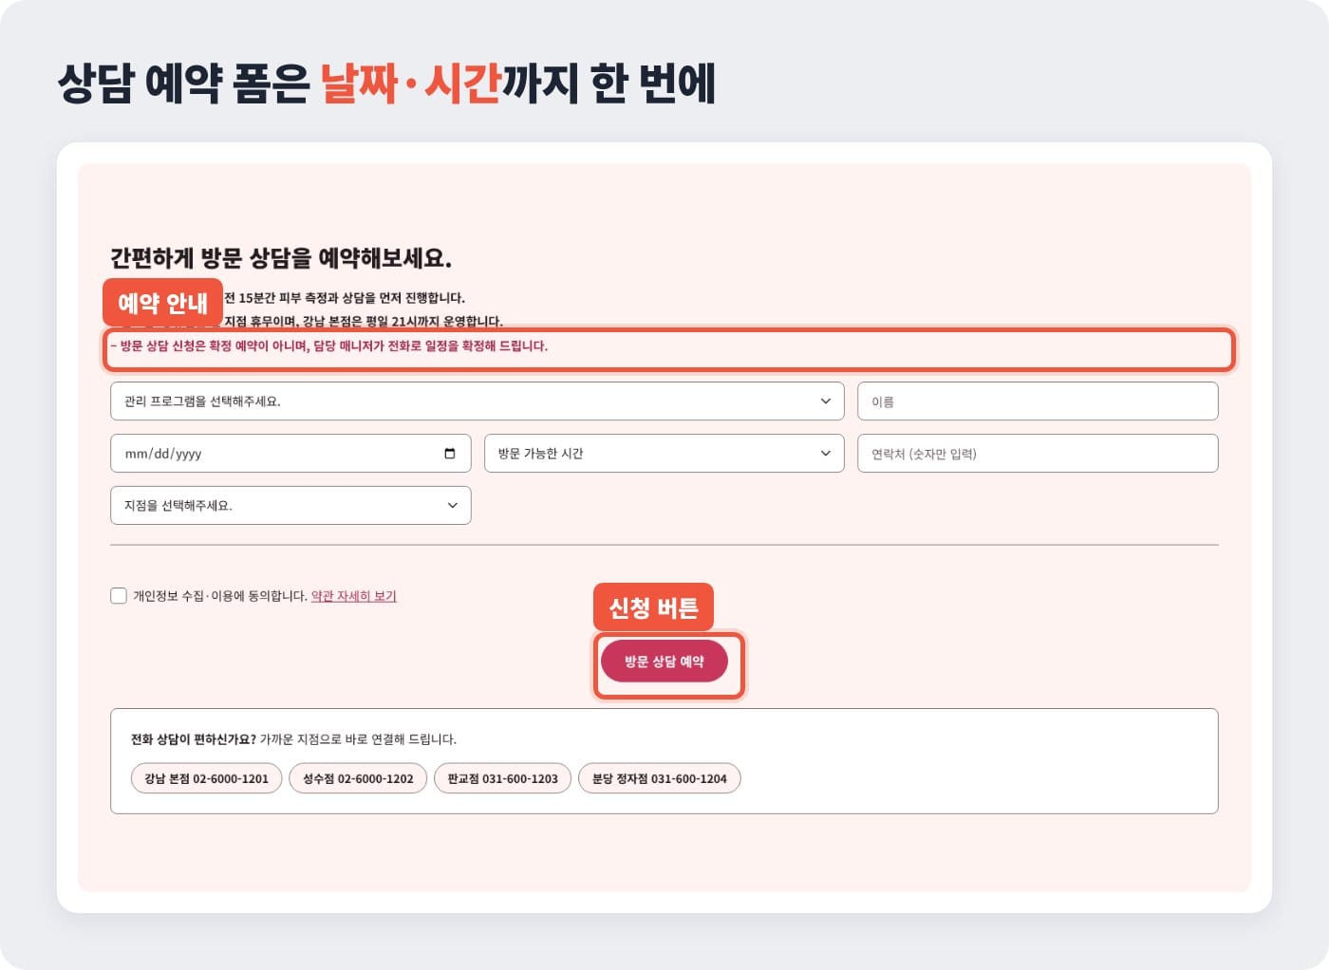Click the 연락처 phone number field
The height and width of the screenshot is (970, 1329).
(1038, 454)
